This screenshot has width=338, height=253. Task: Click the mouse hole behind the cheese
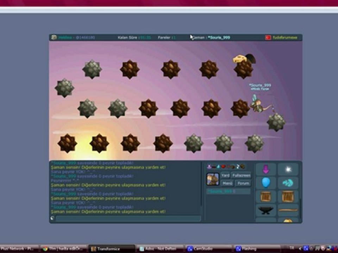pyautogui.click(x=250, y=58)
